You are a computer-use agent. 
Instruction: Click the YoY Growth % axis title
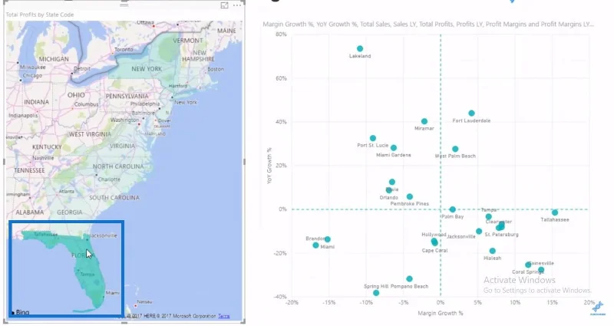269,166
